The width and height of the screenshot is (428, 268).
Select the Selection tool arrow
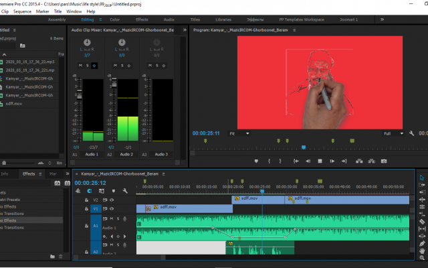tap(422, 178)
